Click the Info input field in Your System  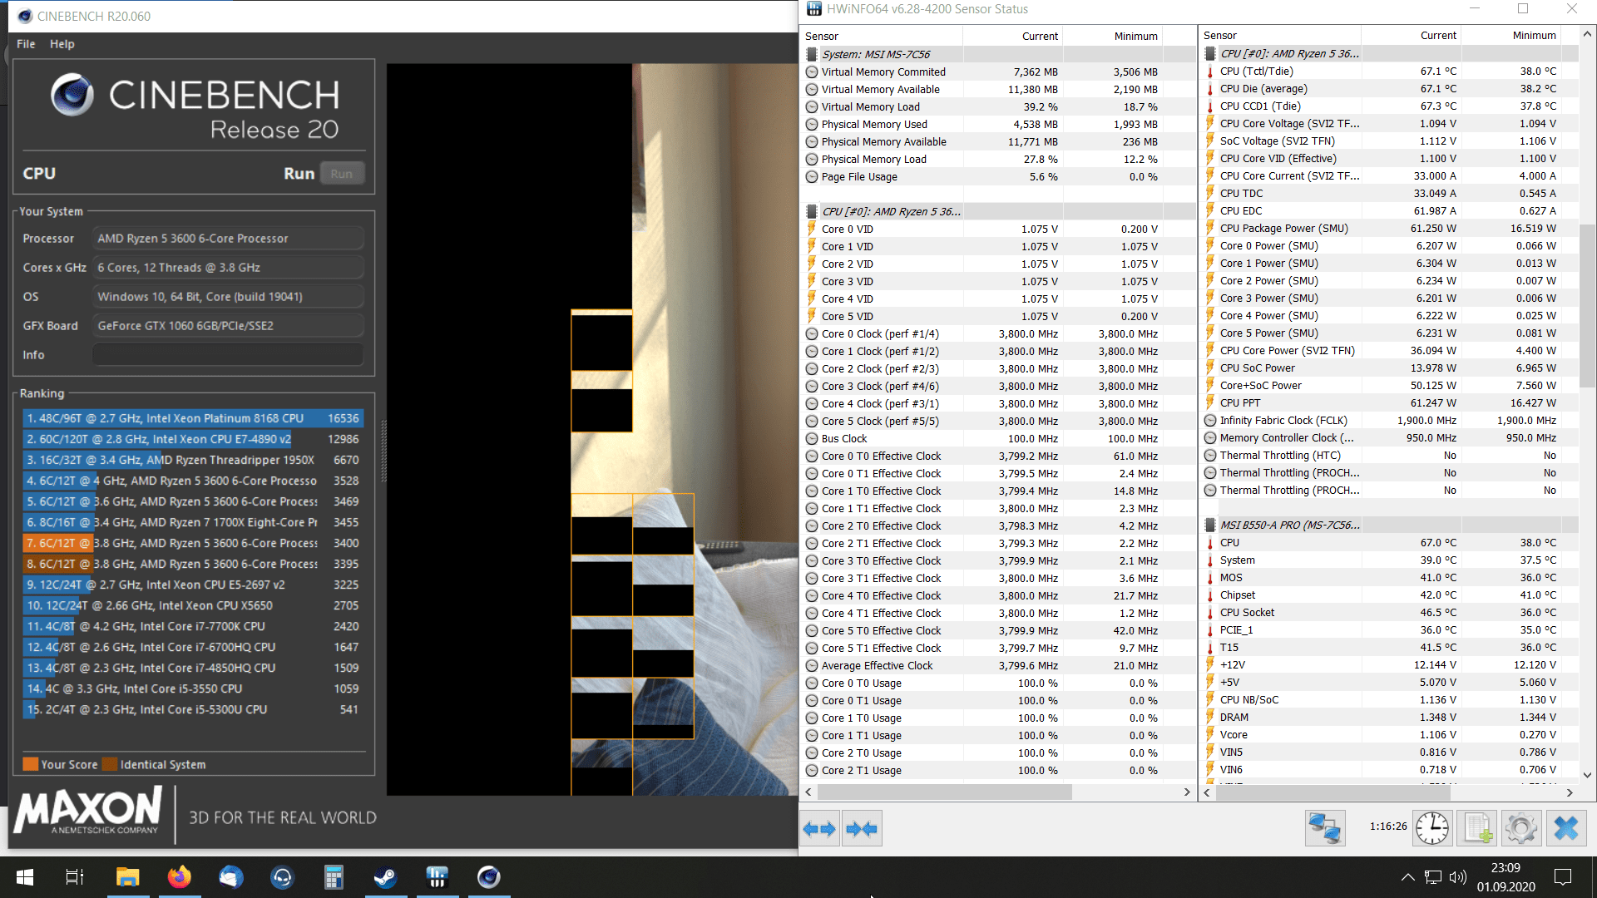point(228,355)
